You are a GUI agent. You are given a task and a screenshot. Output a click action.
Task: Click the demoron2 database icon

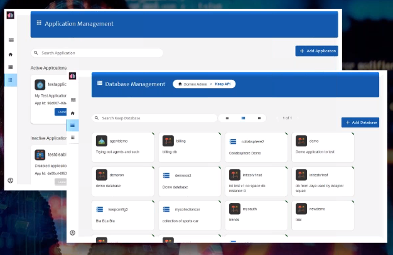click(166, 175)
